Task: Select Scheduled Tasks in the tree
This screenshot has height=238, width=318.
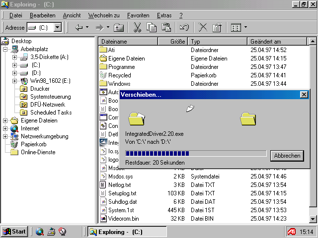Action: [51, 113]
